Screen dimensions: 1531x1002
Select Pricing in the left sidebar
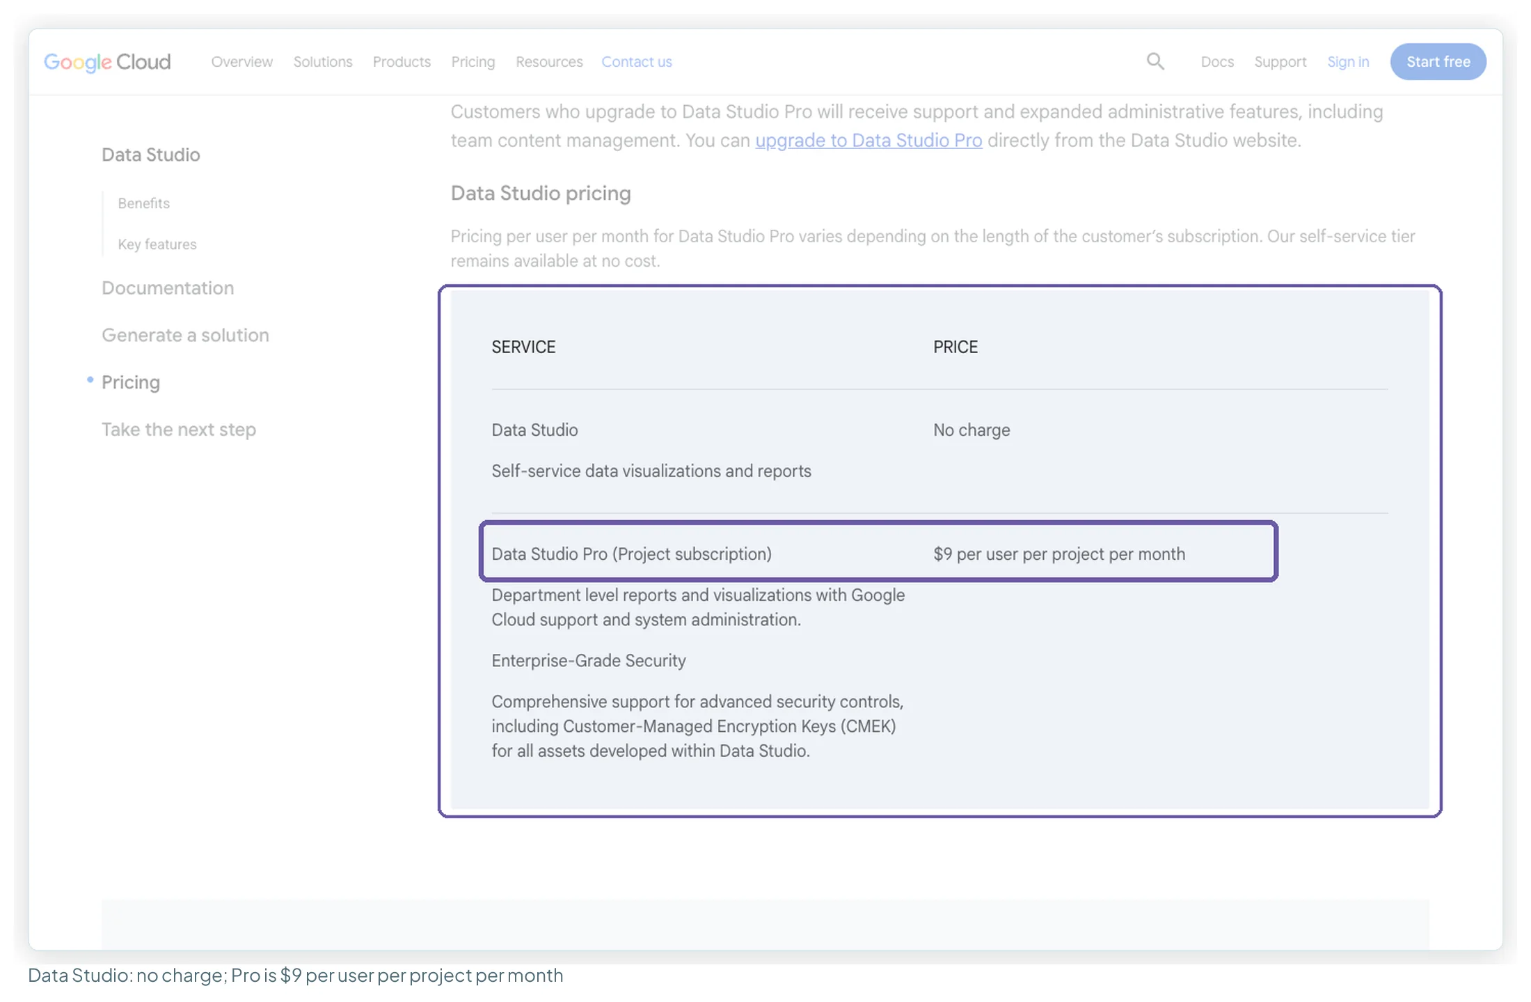click(131, 383)
